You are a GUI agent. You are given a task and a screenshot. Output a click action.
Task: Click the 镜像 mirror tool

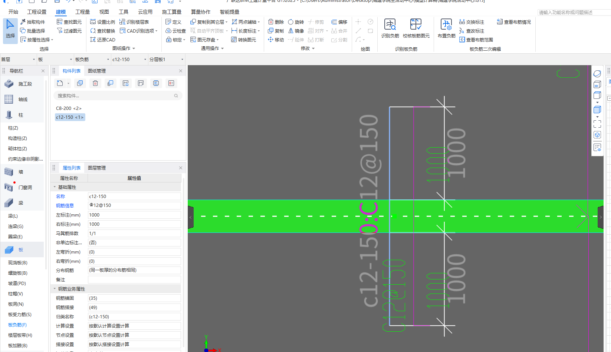[x=296, y=31]
